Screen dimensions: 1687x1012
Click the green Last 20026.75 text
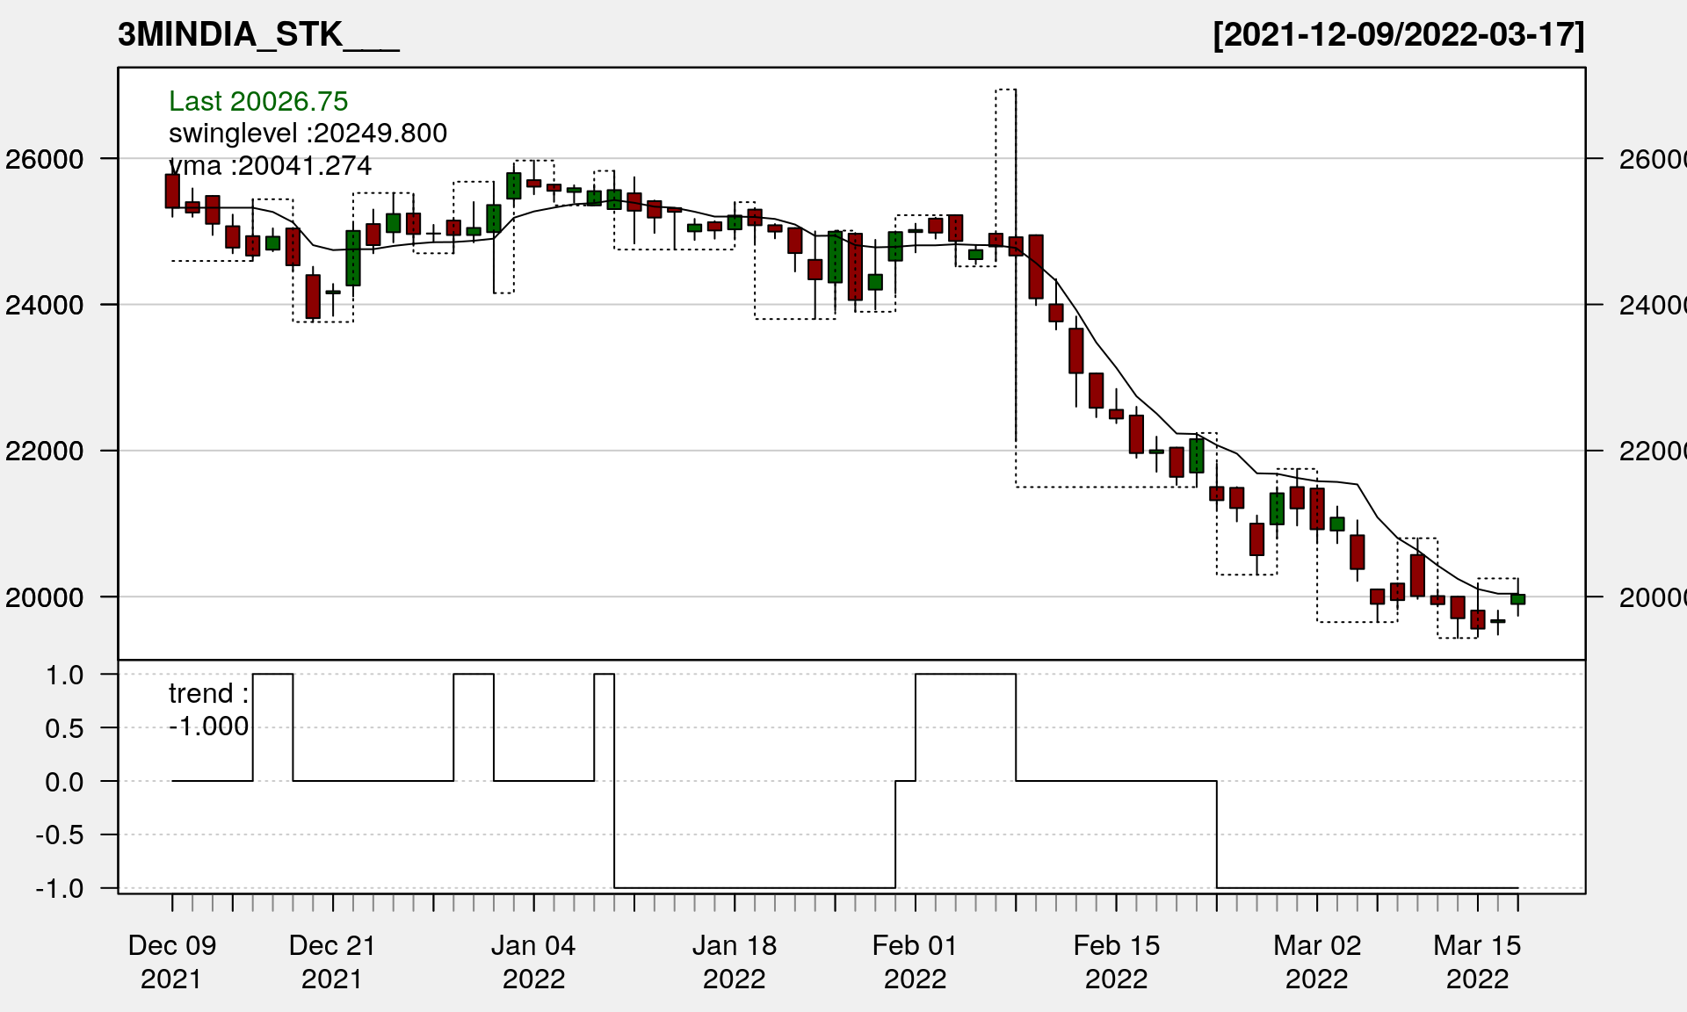[x=258, y=101]
